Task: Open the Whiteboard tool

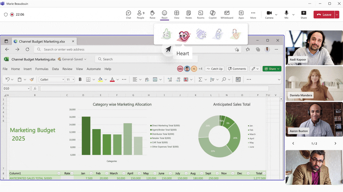Action: point(227,15)
